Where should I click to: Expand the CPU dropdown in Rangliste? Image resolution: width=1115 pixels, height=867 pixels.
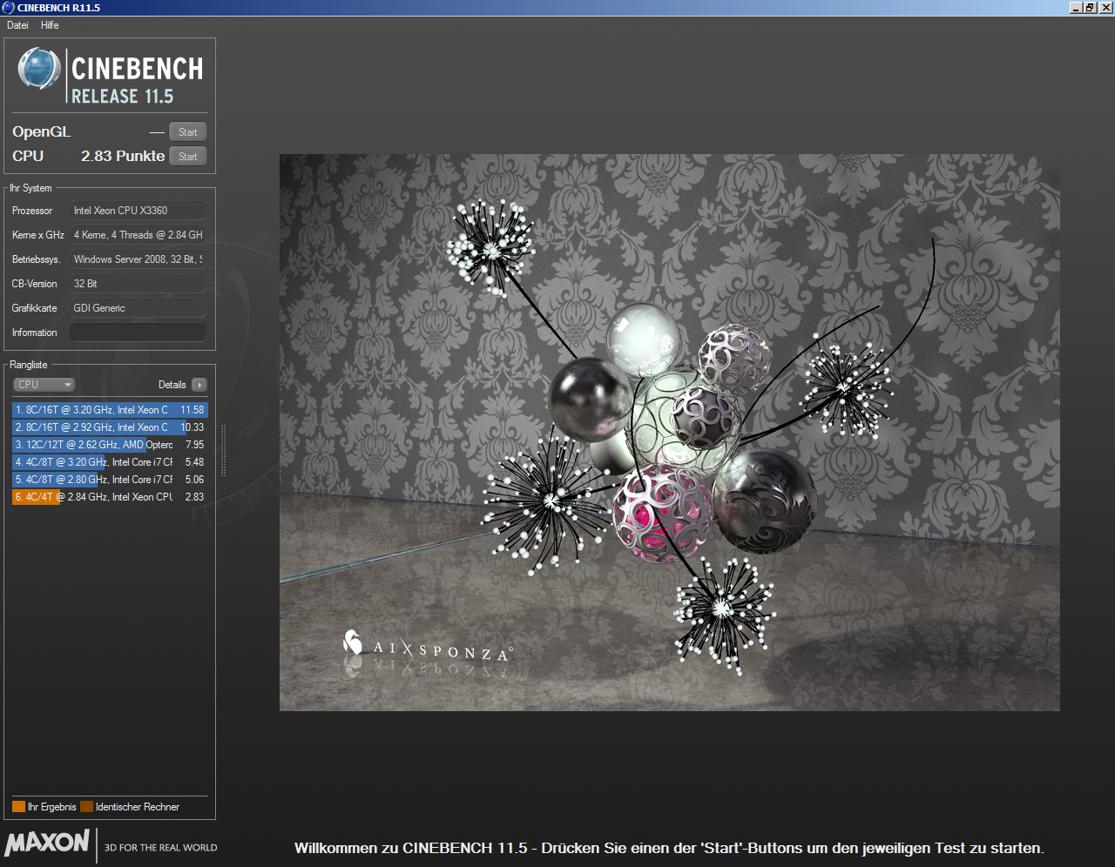(44, 385)
